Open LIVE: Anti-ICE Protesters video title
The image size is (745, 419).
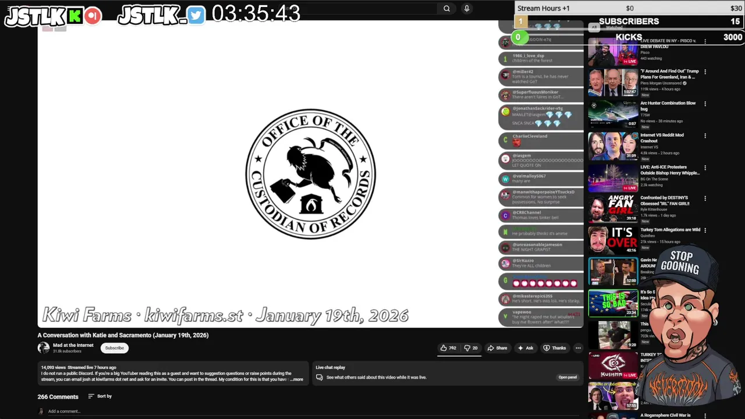click(x=670, y=170)
